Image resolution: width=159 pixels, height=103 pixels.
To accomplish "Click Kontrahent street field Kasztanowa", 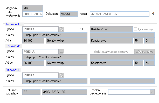I will (111, 41).
